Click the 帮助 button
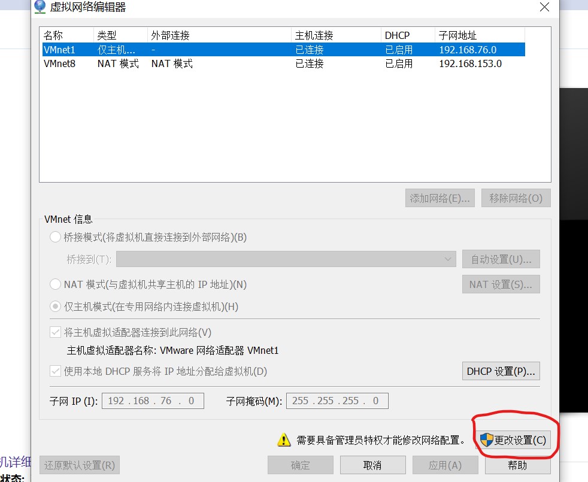588x482 pixels. (518, 465)
